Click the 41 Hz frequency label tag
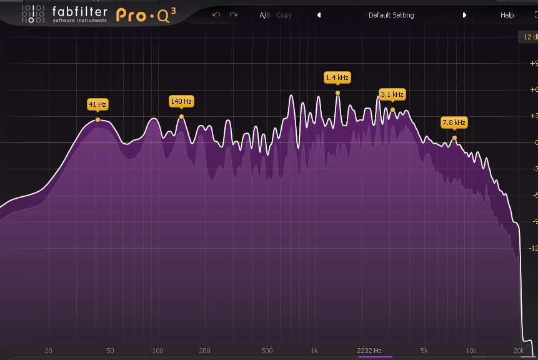The width and height of the screenshot is (538, 360). tap(97, 104)
